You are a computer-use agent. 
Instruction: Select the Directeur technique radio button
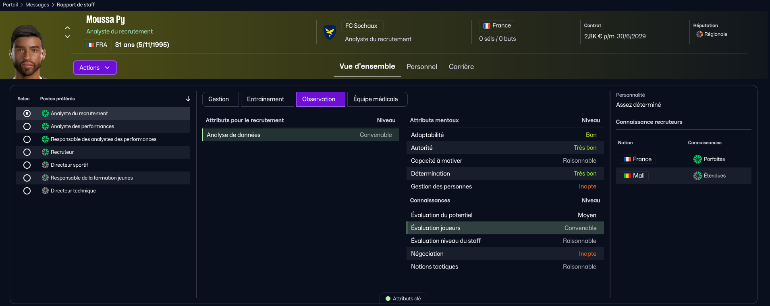pos(27,191)
